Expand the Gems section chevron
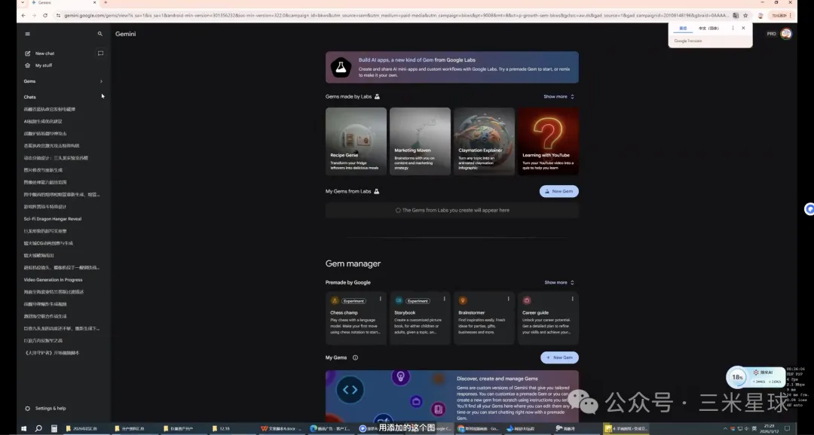The height and width of the screenshot is (435, 814). pos(101,81)
